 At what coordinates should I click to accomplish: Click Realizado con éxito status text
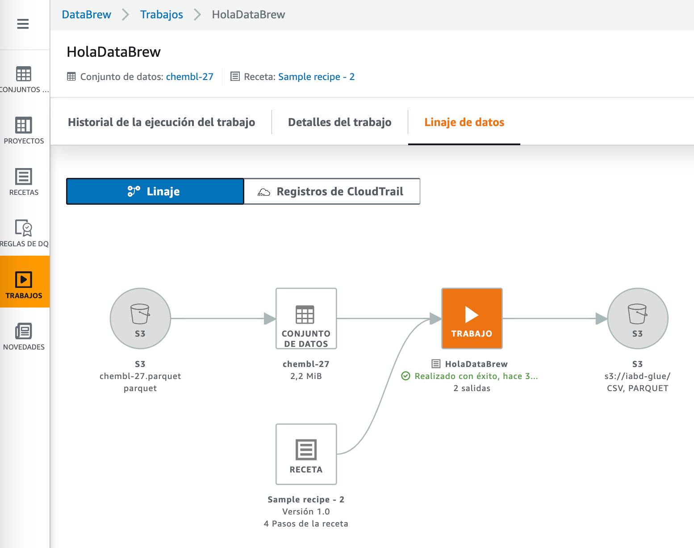pos(476,376)
